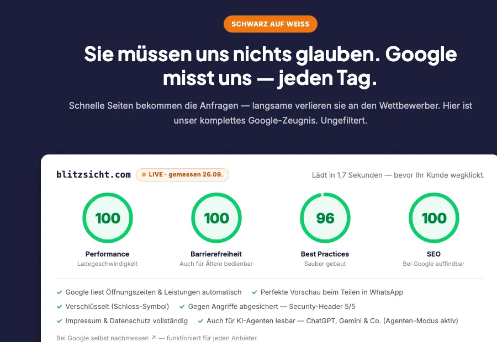Click text funktioniert für jeden Anbieter

(213, 338)
